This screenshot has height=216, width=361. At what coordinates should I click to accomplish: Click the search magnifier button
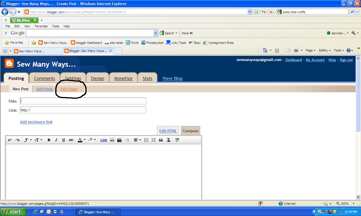click(352, 12)
